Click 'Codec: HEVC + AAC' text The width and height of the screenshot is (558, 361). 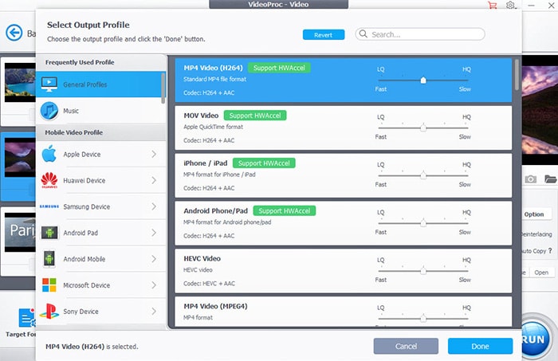pyautogui.click(x=209, y=284)
